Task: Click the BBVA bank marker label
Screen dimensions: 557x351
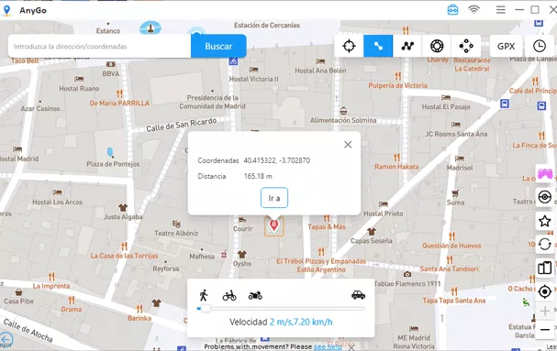Action: tap(111, 74)
